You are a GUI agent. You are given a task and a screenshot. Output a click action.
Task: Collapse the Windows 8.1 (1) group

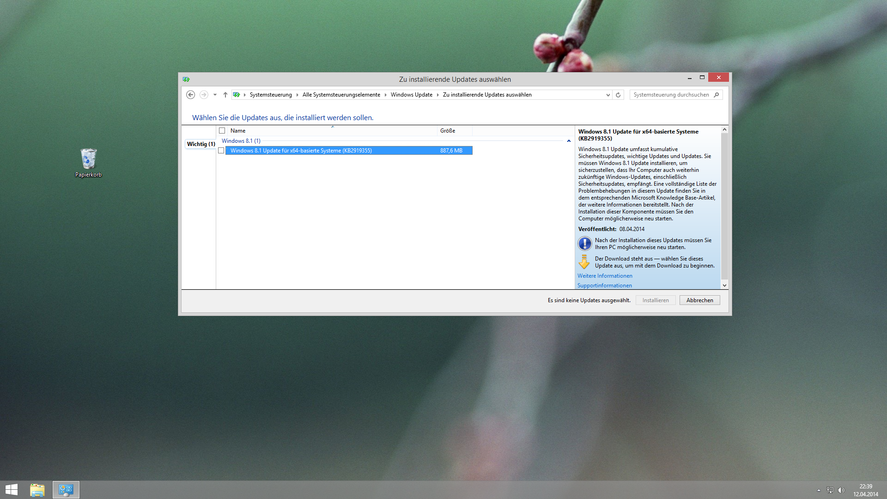[x=569, y=141]
